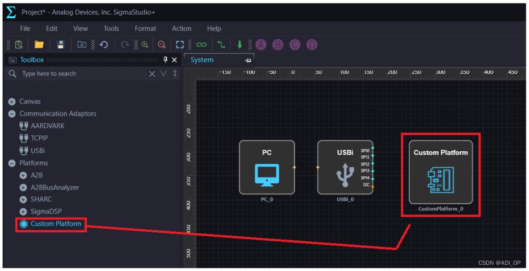Clear the Toolbox search field
This screenshot has width=529, height=271.
(152, 74)
